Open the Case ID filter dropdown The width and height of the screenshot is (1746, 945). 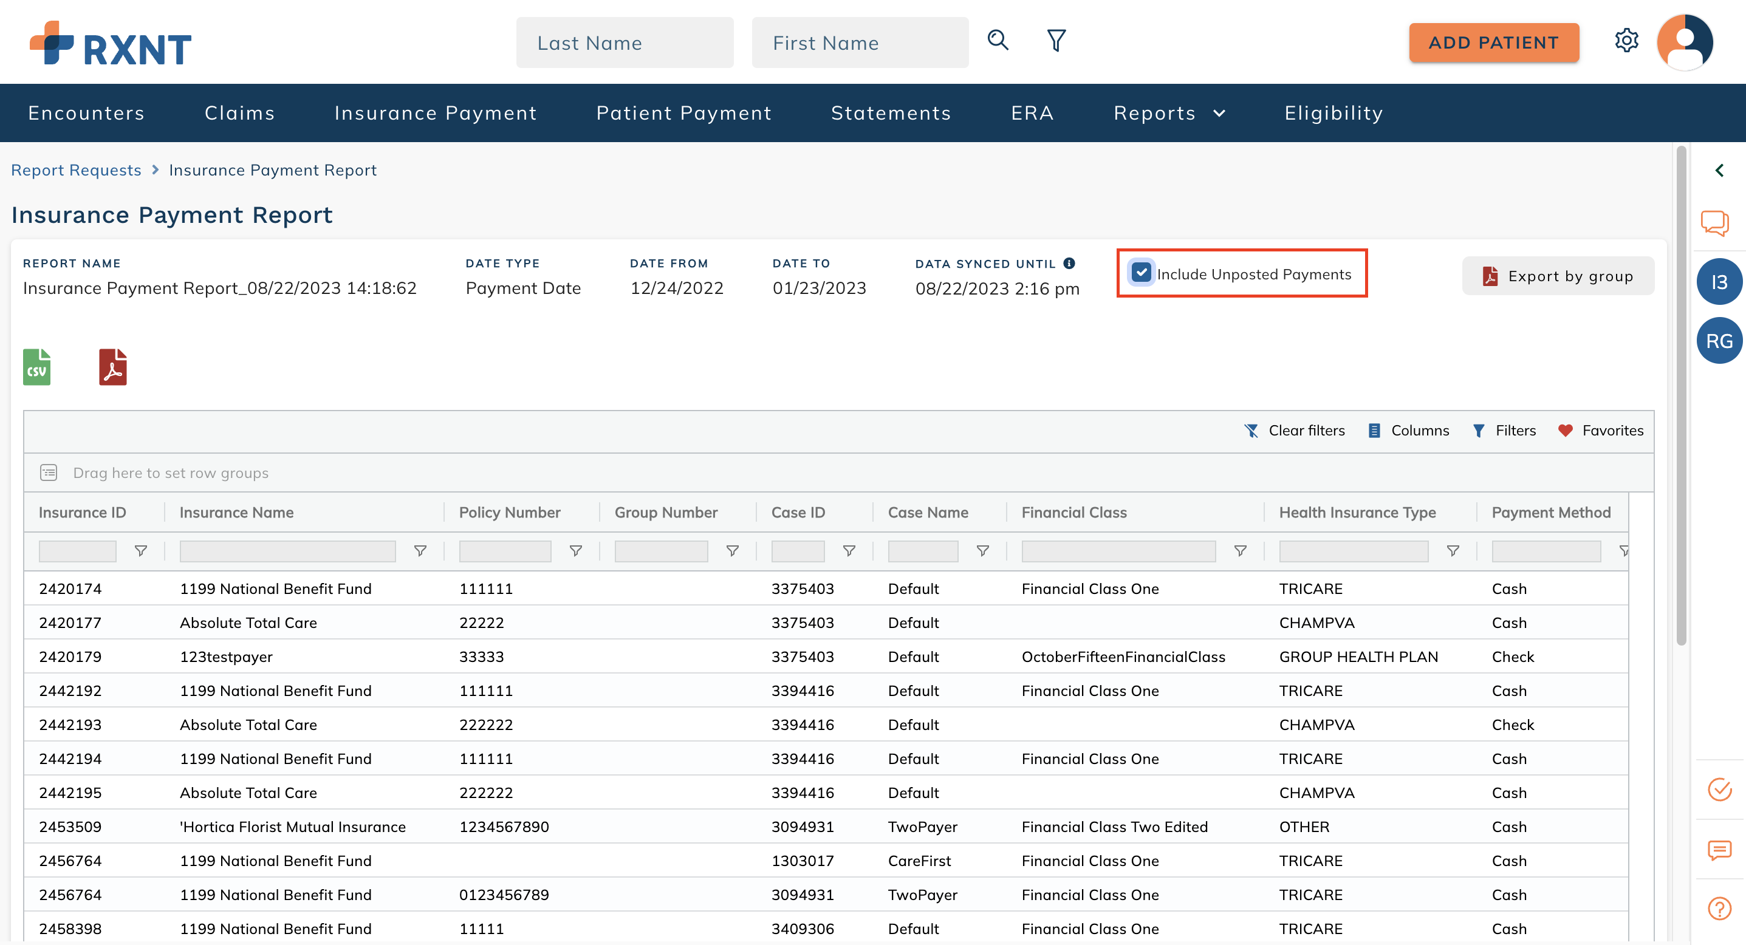(849, 551)
